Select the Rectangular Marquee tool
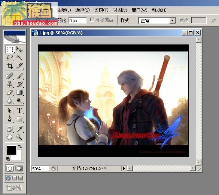219x195 pixels. [10, 50]
